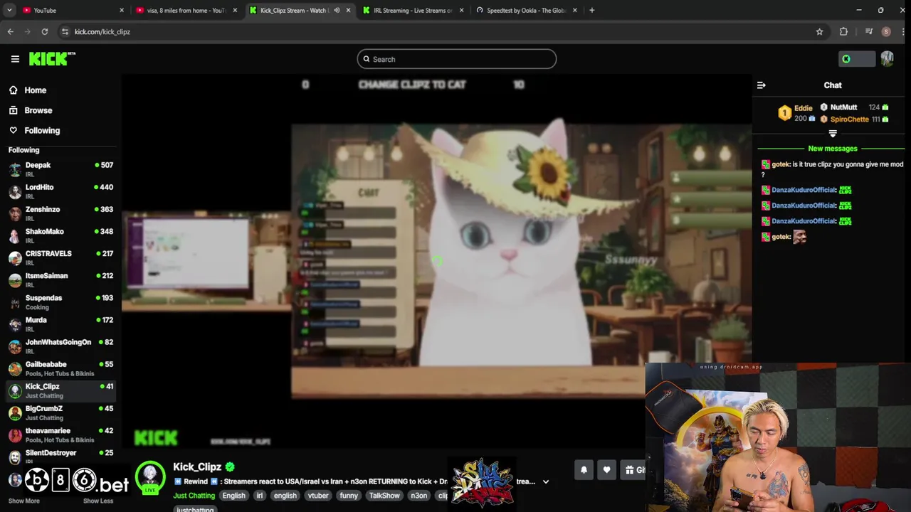911x512 pixels.
Task: Select Kick_Clipz in Following list
Action: point(60,390)
